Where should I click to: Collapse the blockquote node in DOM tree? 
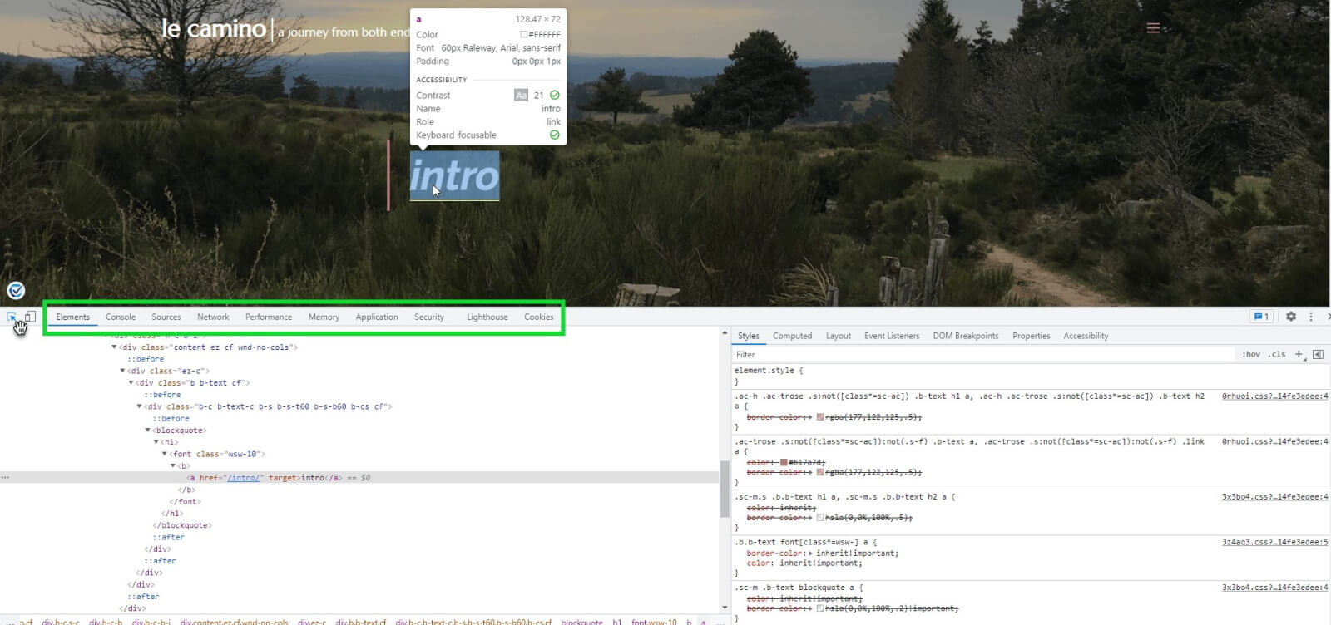tap(148, 431)
